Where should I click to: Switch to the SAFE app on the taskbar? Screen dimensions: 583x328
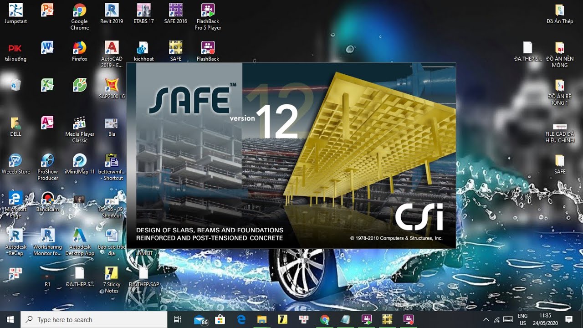pyautogui.click(x=387, y=319)
